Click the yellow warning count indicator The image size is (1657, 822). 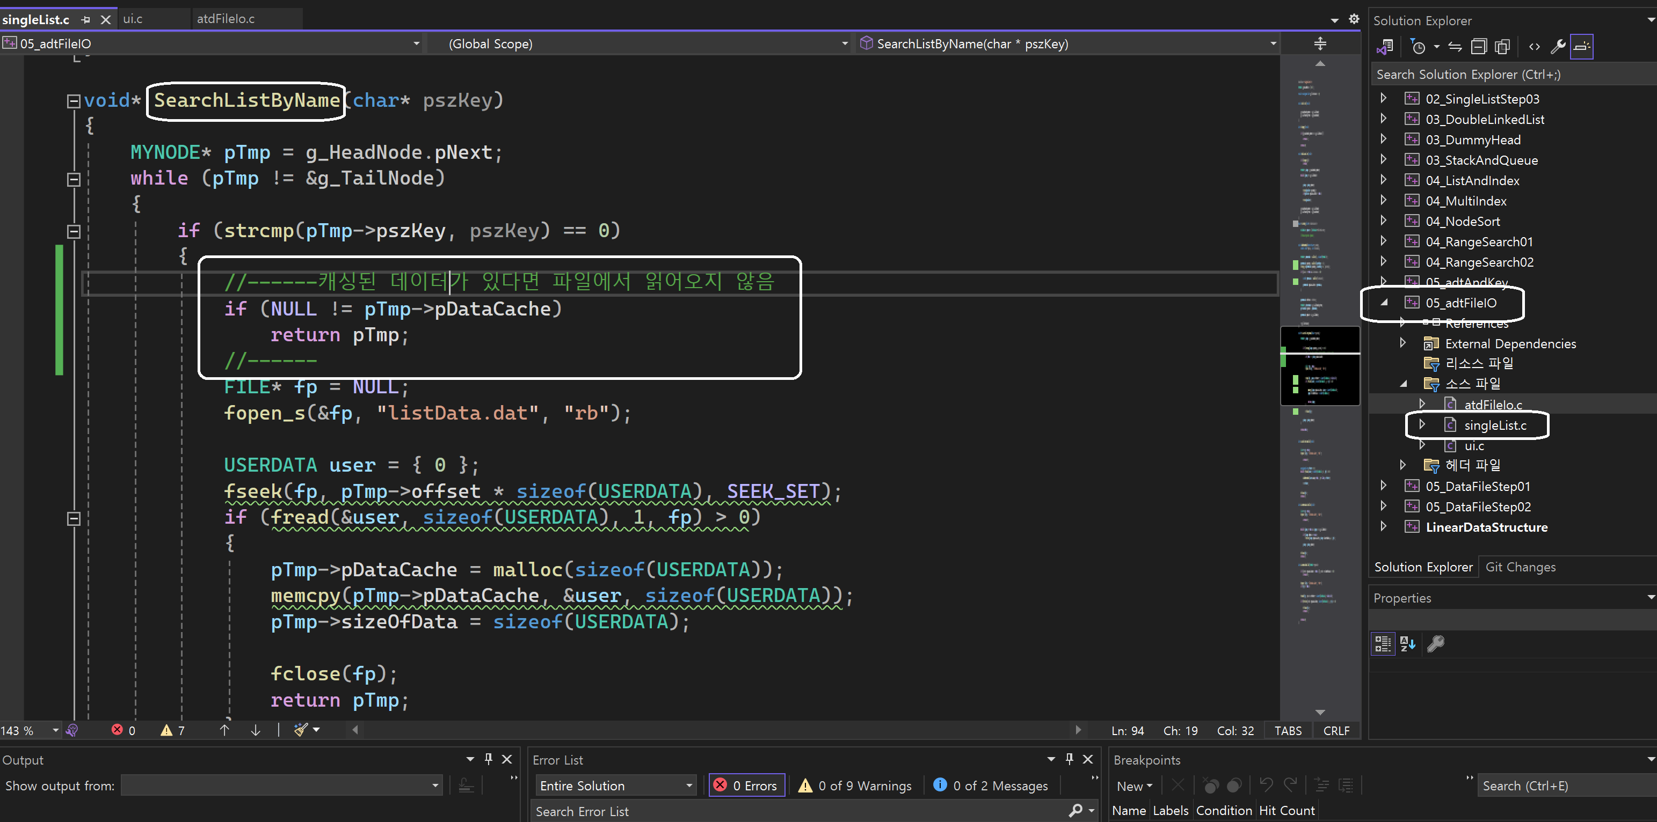click(173, 730)
